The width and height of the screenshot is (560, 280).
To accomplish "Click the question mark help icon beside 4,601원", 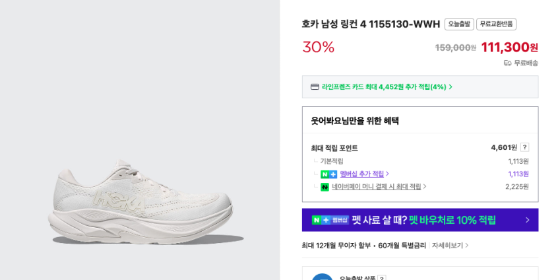I will point(524,147).
